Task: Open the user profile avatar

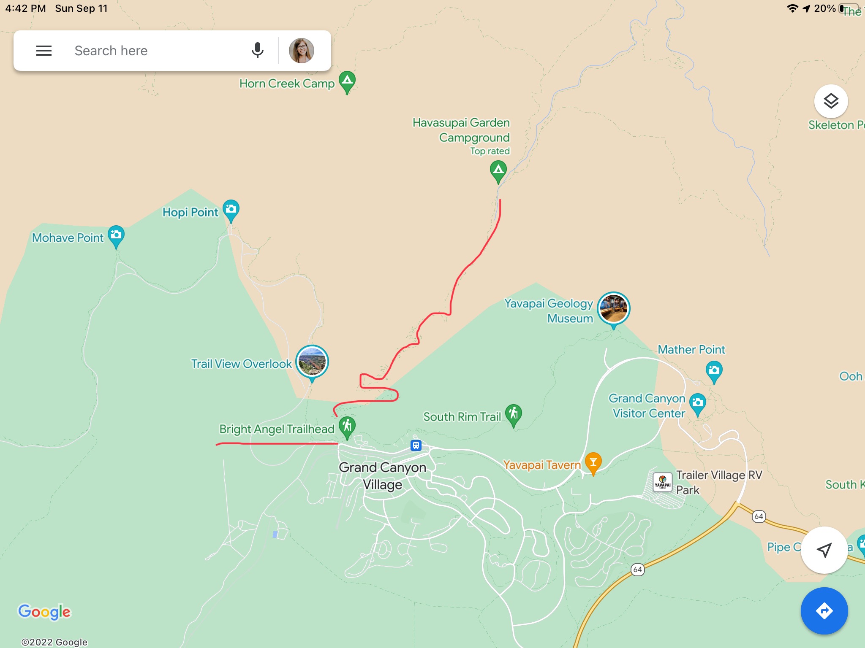Action: pyautogui.click(x=301, y=51)
